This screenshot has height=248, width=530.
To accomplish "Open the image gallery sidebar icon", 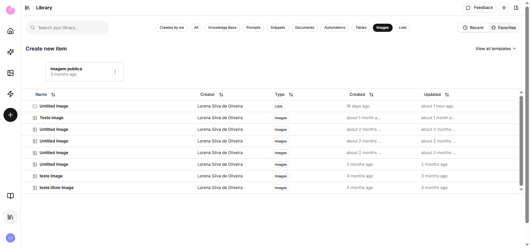I will pyautogui.click(x=10, y=73).
